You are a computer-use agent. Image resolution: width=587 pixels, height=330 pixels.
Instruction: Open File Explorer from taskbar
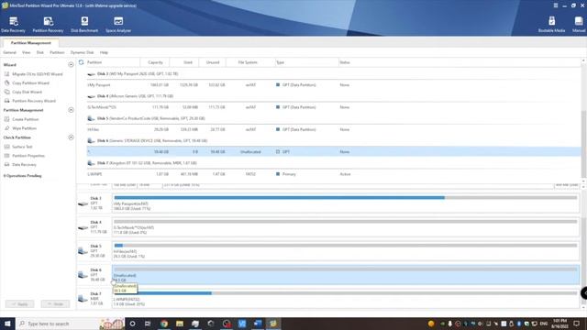pos(180,324)
